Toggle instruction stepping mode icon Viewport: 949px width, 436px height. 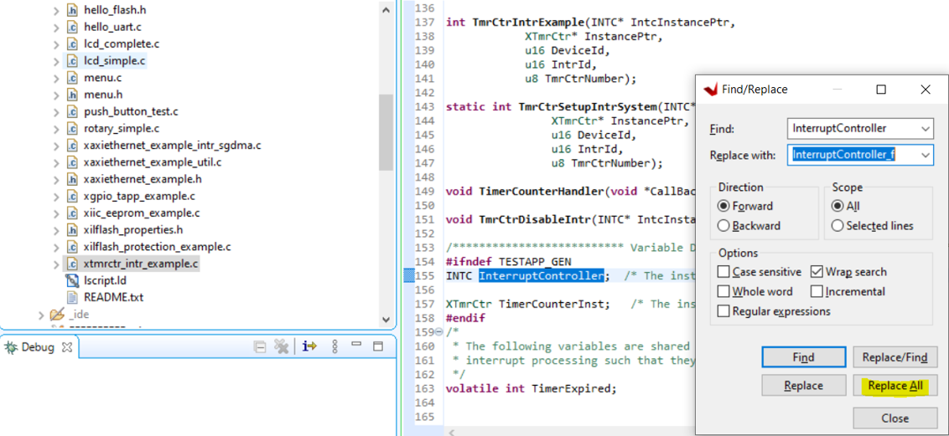pyautogui.click(x=310, y=346)
